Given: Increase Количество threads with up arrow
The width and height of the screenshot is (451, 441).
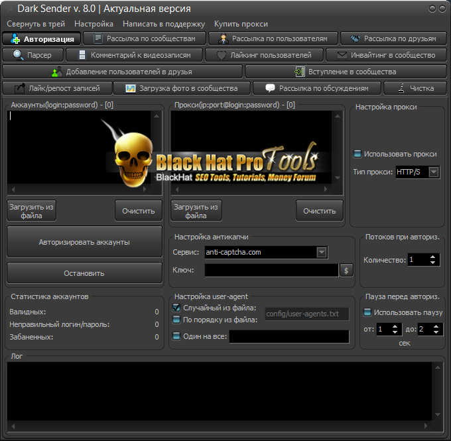Looking at the screenshot, I should (x=432, y=257).
